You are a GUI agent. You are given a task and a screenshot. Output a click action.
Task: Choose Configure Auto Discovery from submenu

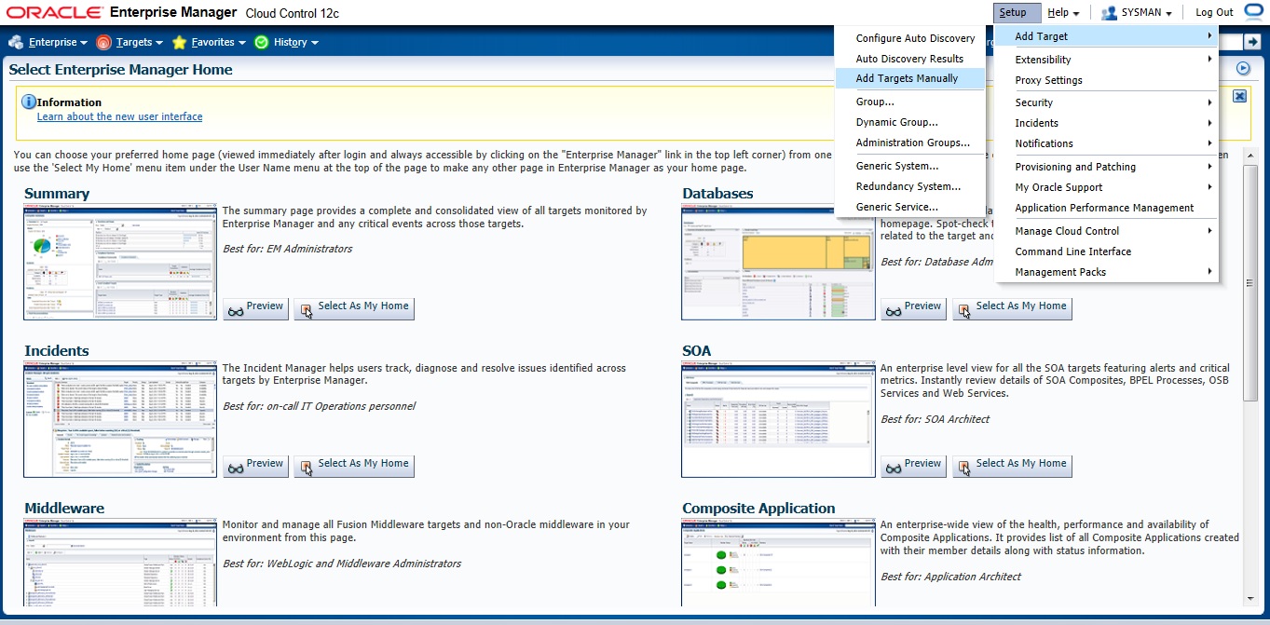tap(915, 38)
